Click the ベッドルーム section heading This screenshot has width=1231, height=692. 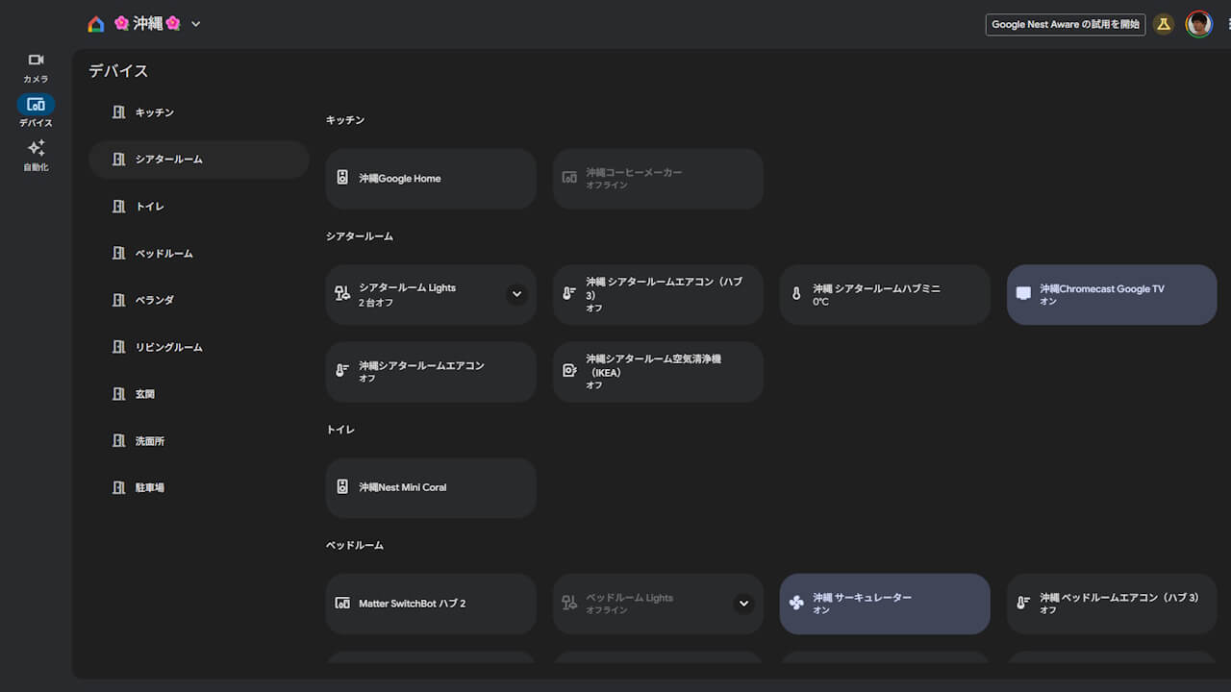pyautogui.click(x=355, y=546)
